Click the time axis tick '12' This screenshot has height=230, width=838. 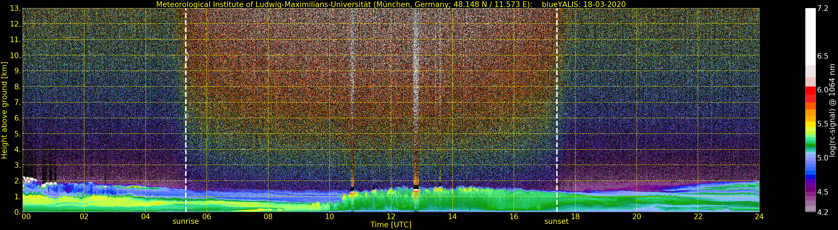pyautogui.click(x=391, y=217)
